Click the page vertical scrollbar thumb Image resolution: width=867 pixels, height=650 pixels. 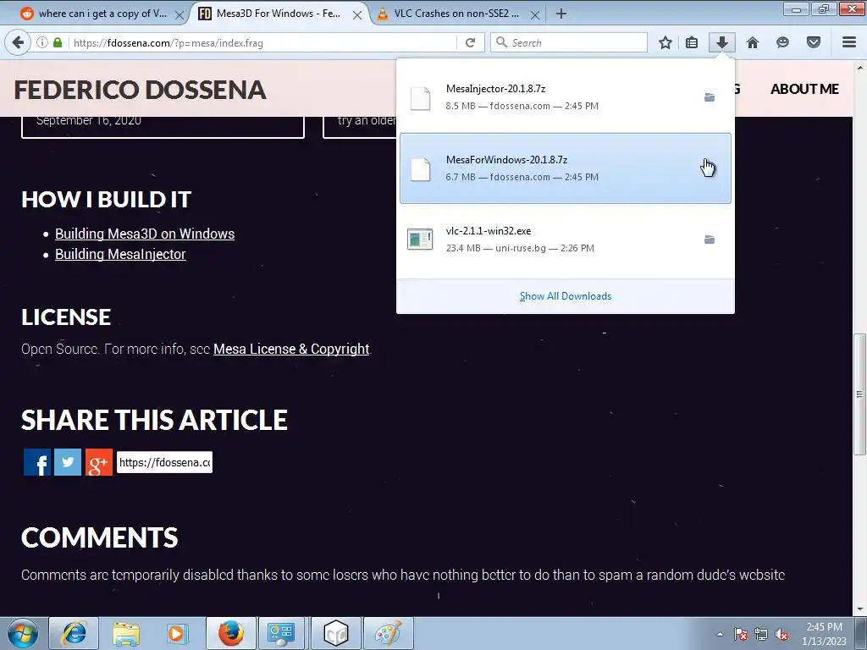(860, 394)
